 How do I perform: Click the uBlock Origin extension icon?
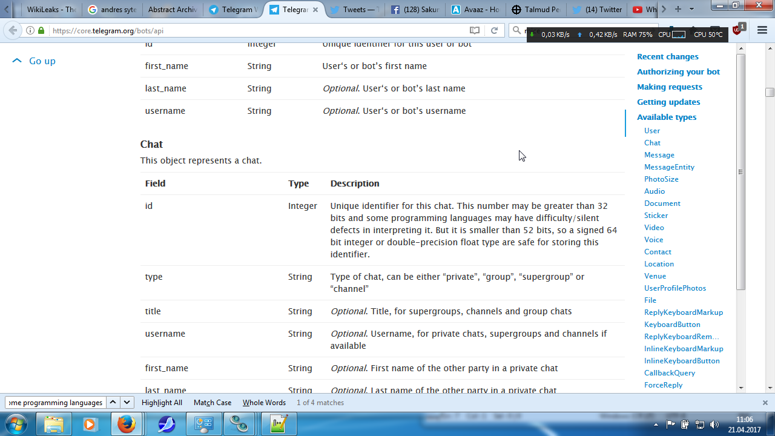point(739,30)
